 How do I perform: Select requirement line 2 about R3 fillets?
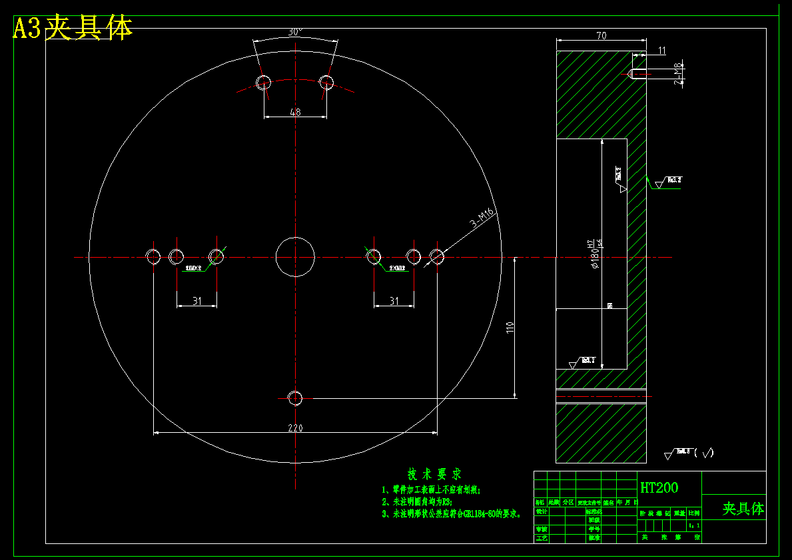417,501
